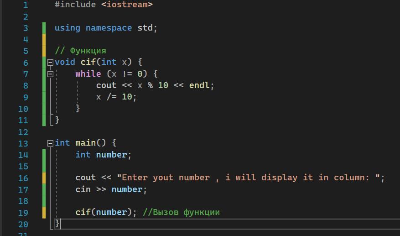Click the 'while' keyword
This screenshot has width=400, height=236.
point(88,74)
